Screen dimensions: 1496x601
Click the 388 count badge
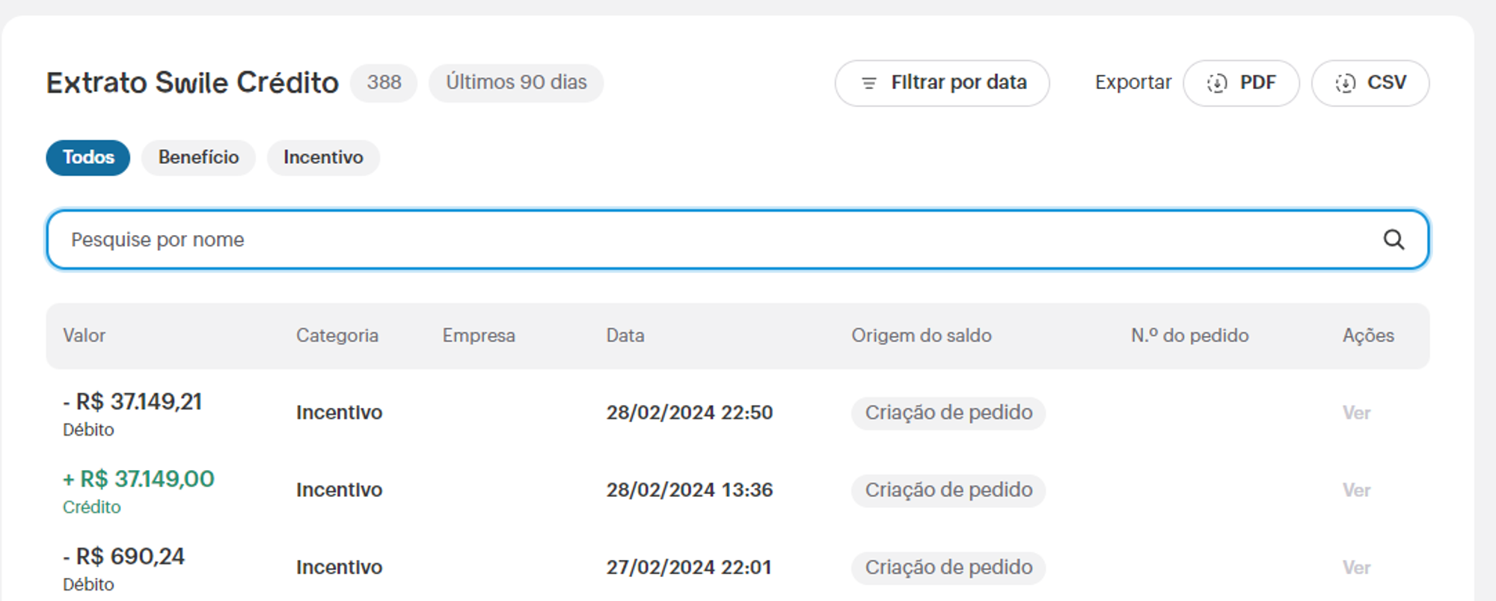tap(384, 82)
